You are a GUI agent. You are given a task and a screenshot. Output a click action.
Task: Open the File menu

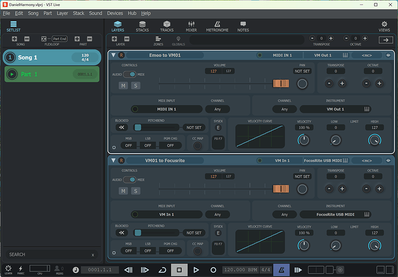[6, 13]
